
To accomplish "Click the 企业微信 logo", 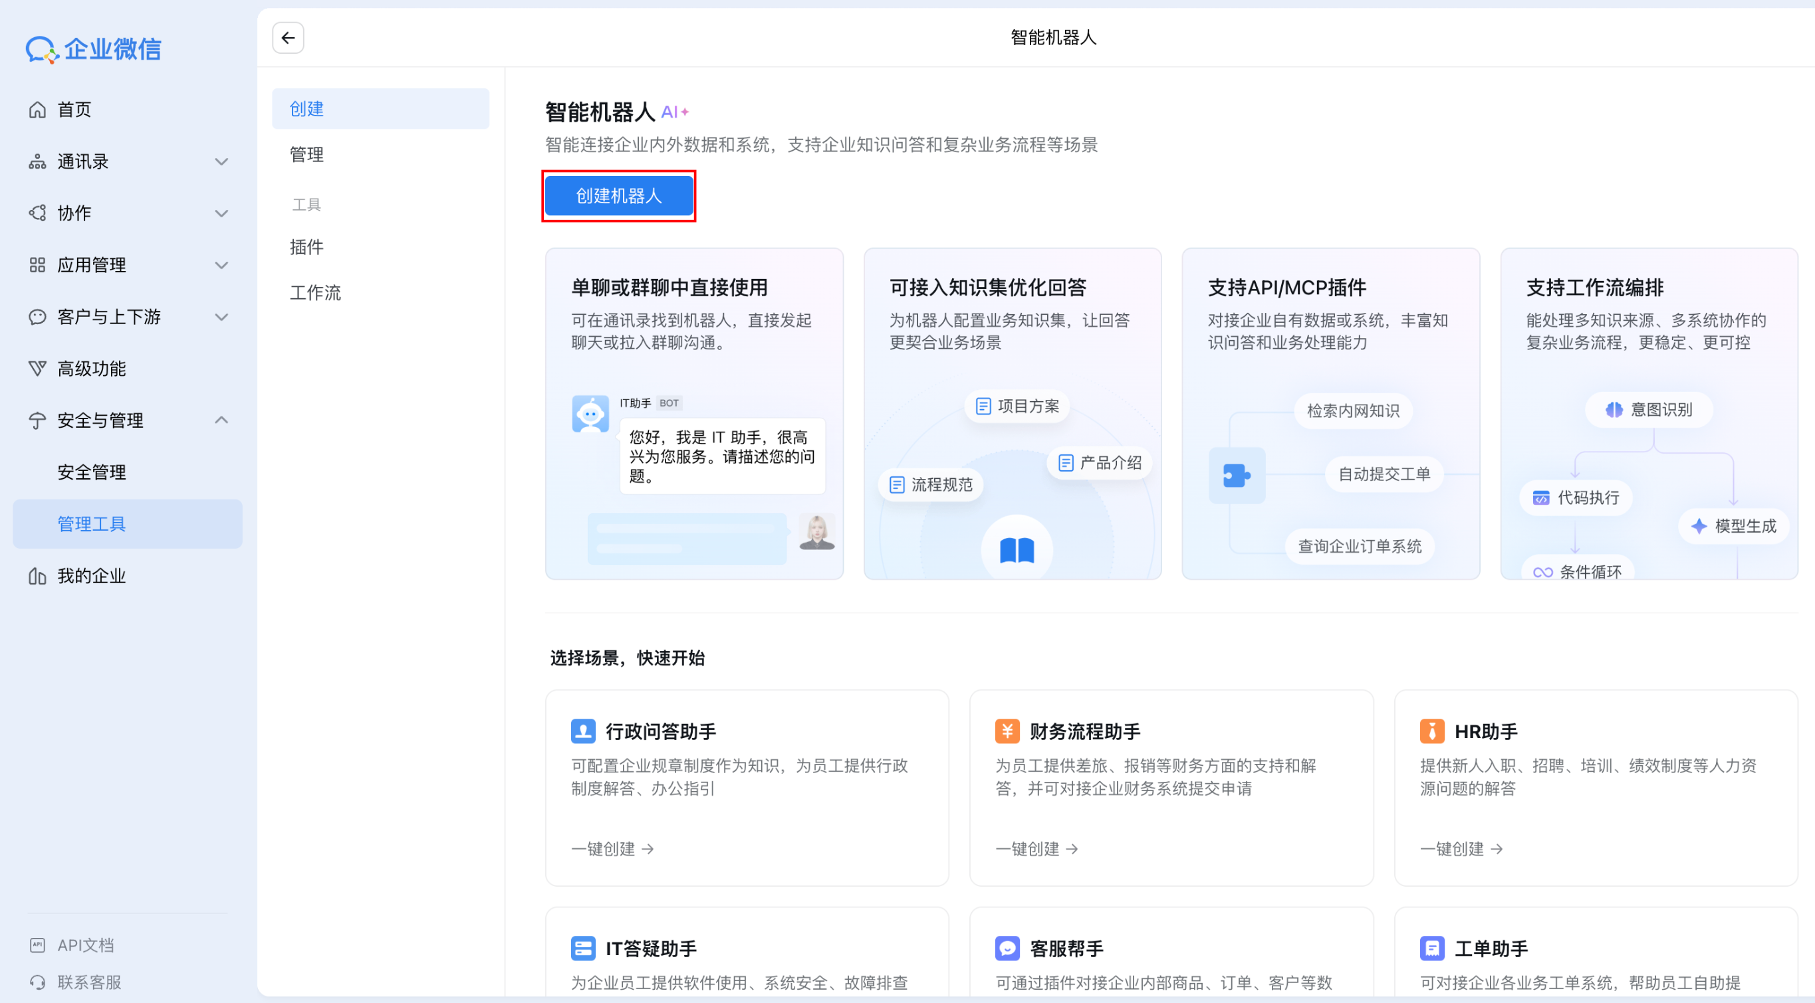I will [x=94, y=49].
